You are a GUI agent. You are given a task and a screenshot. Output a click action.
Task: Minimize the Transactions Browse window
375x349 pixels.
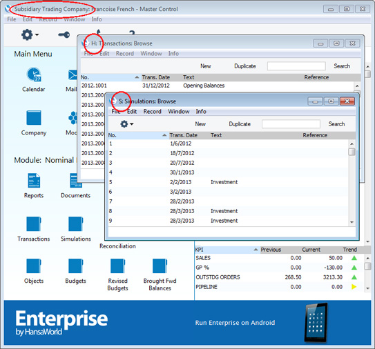click(x=320, y=43)
